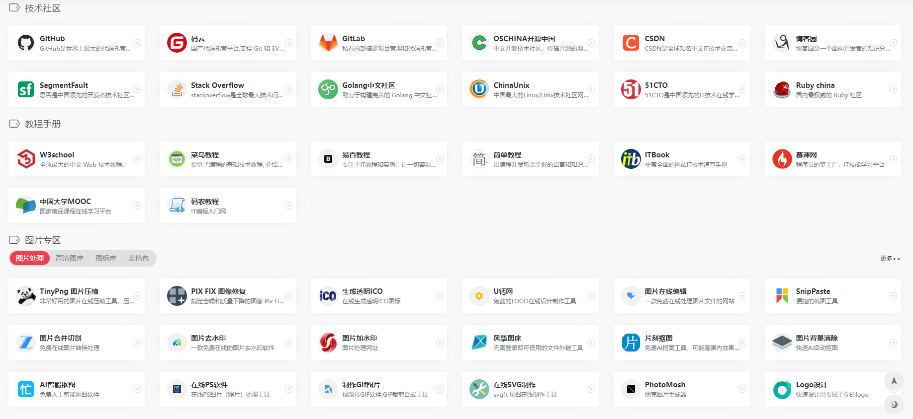
Task: Open the 在线SVG制作 tools icon
Action: (x=479, y=389)
